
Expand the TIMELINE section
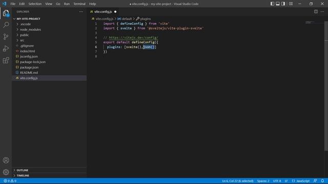(x=49, y=175)
